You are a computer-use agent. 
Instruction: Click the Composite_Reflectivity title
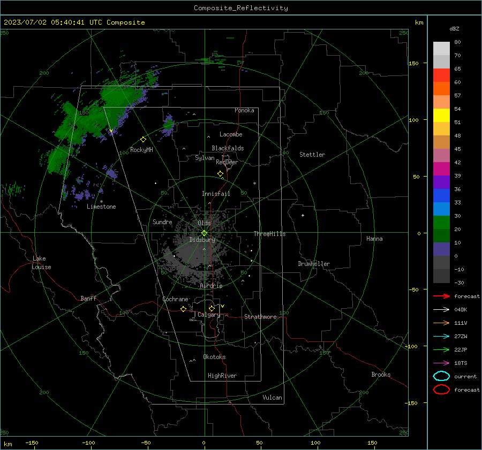pyautogui.click(x=241, y=8)
